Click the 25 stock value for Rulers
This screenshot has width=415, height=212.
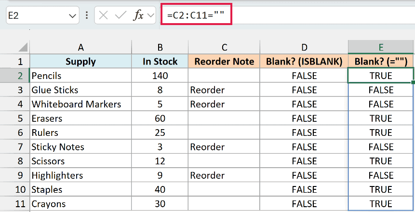point(160,132)
